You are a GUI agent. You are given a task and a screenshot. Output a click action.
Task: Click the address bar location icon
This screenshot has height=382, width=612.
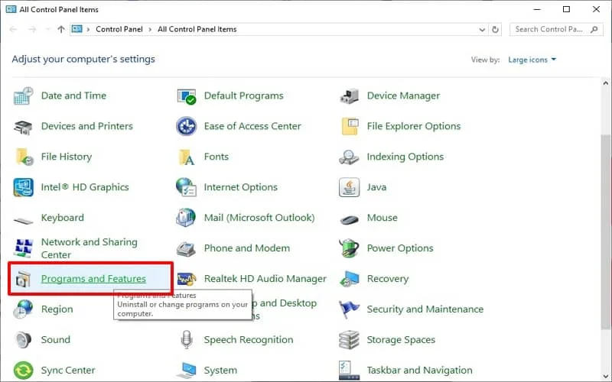[77, 29]
